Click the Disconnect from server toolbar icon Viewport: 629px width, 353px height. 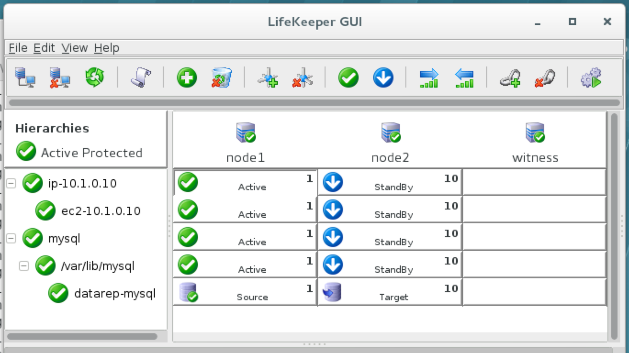[60, 77]
